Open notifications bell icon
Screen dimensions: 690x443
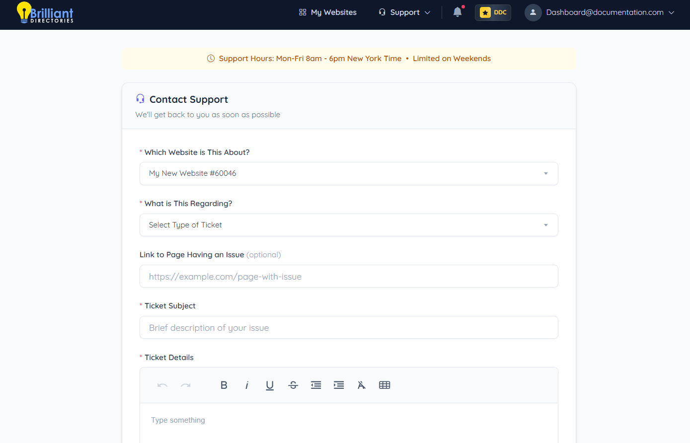pyautogui.click(x=458, y=12)
